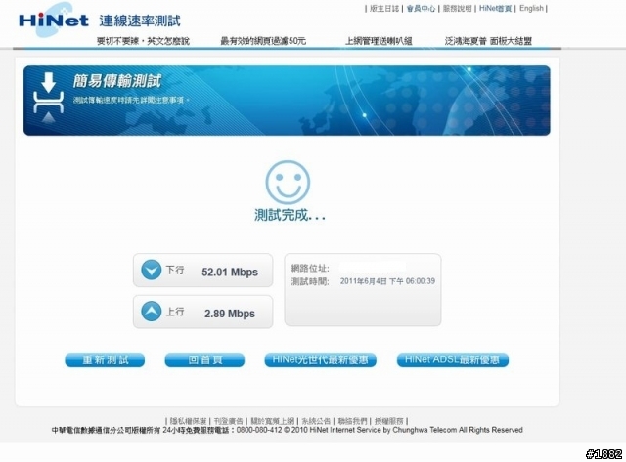Open 會員中心 member center link

click(x=421, y=9)
